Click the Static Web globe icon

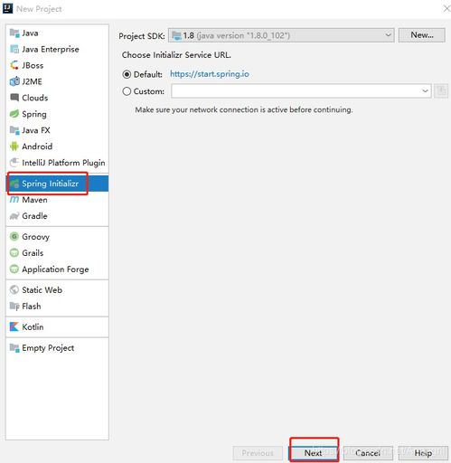tap(14, 289)
